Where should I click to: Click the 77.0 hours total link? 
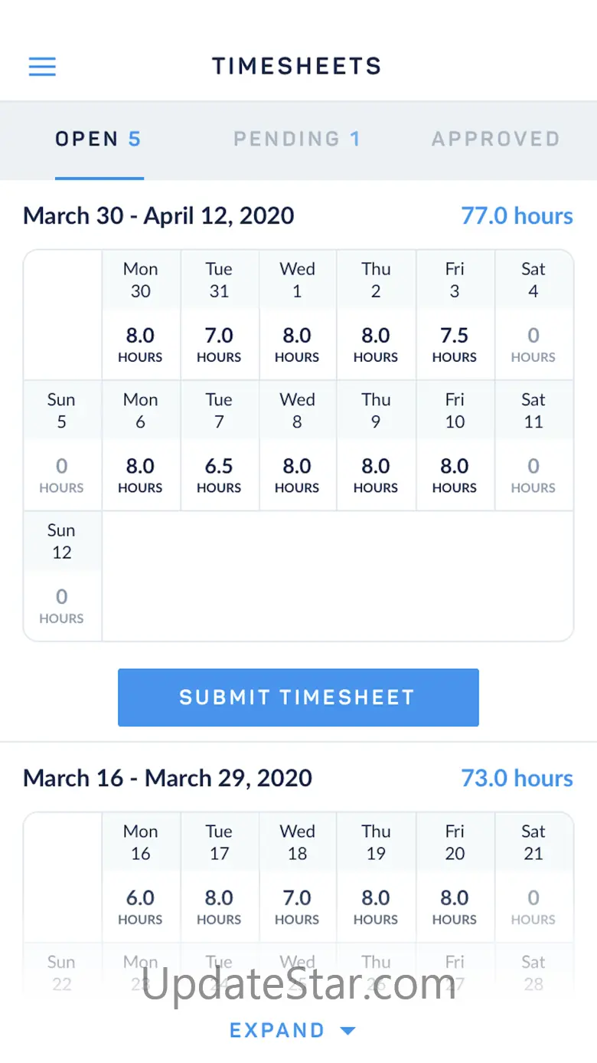click(x=517, y=216)
